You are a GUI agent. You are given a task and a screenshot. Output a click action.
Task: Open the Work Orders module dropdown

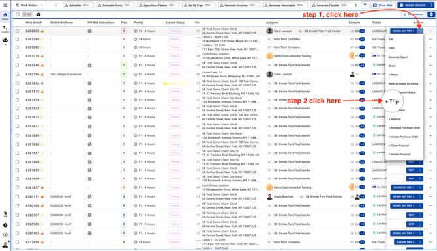point(30,5)
